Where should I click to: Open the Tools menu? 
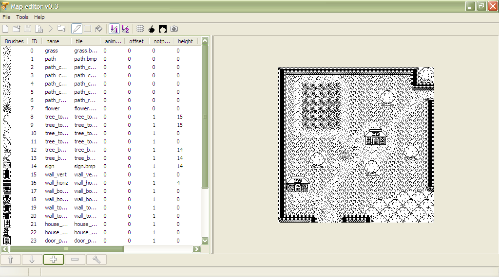(22, 17)
